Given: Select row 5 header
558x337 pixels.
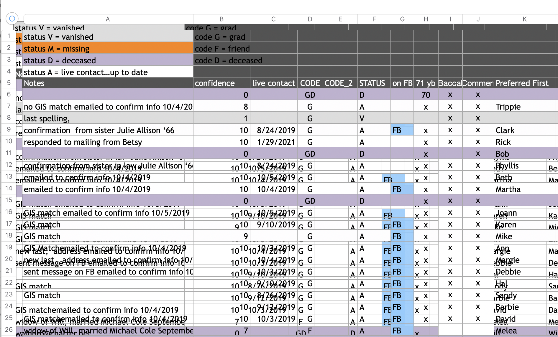Looking at the screenshot, I should [x=9, y=83].
